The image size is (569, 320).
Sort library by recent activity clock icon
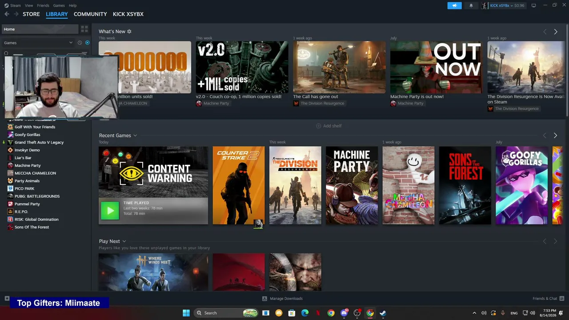point(80,43)
